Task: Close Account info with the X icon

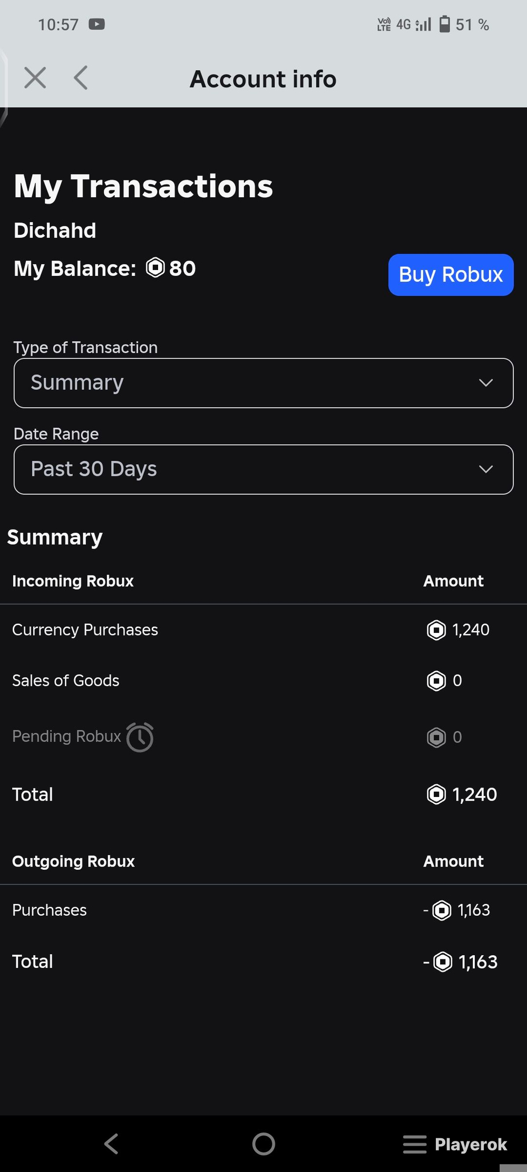Action: [x=35, y=78]
